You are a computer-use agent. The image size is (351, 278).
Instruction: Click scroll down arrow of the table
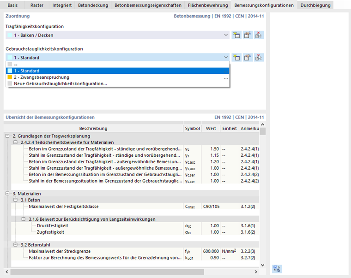coord(263,265)
